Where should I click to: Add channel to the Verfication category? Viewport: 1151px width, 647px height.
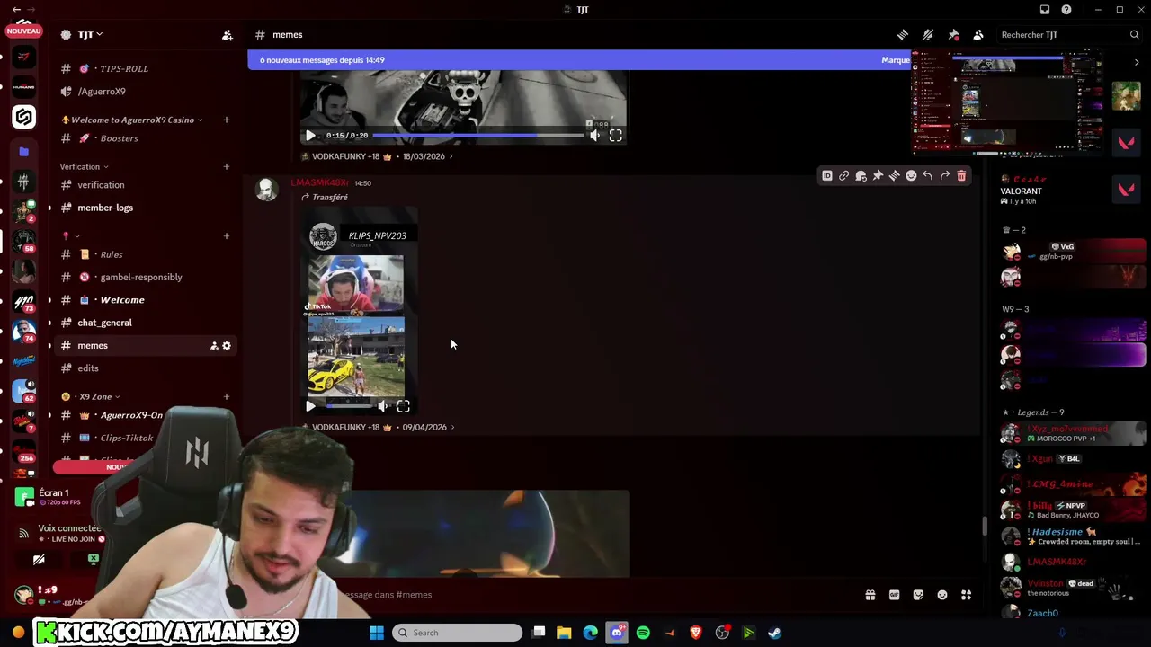pyautogui.click(x=227, y=167)
